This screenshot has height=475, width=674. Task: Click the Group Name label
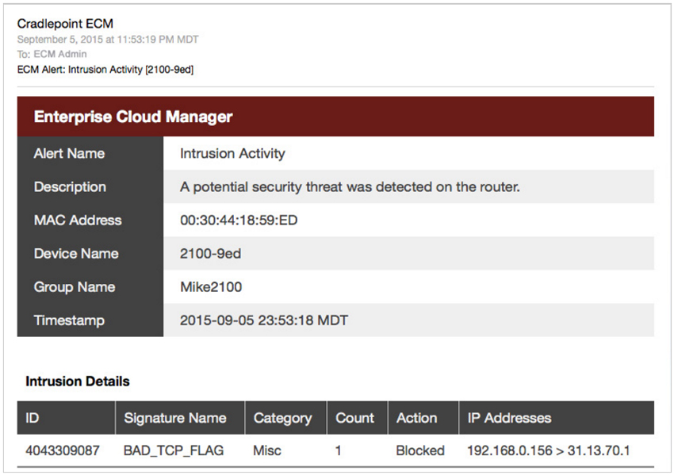[x=75, y=287]
